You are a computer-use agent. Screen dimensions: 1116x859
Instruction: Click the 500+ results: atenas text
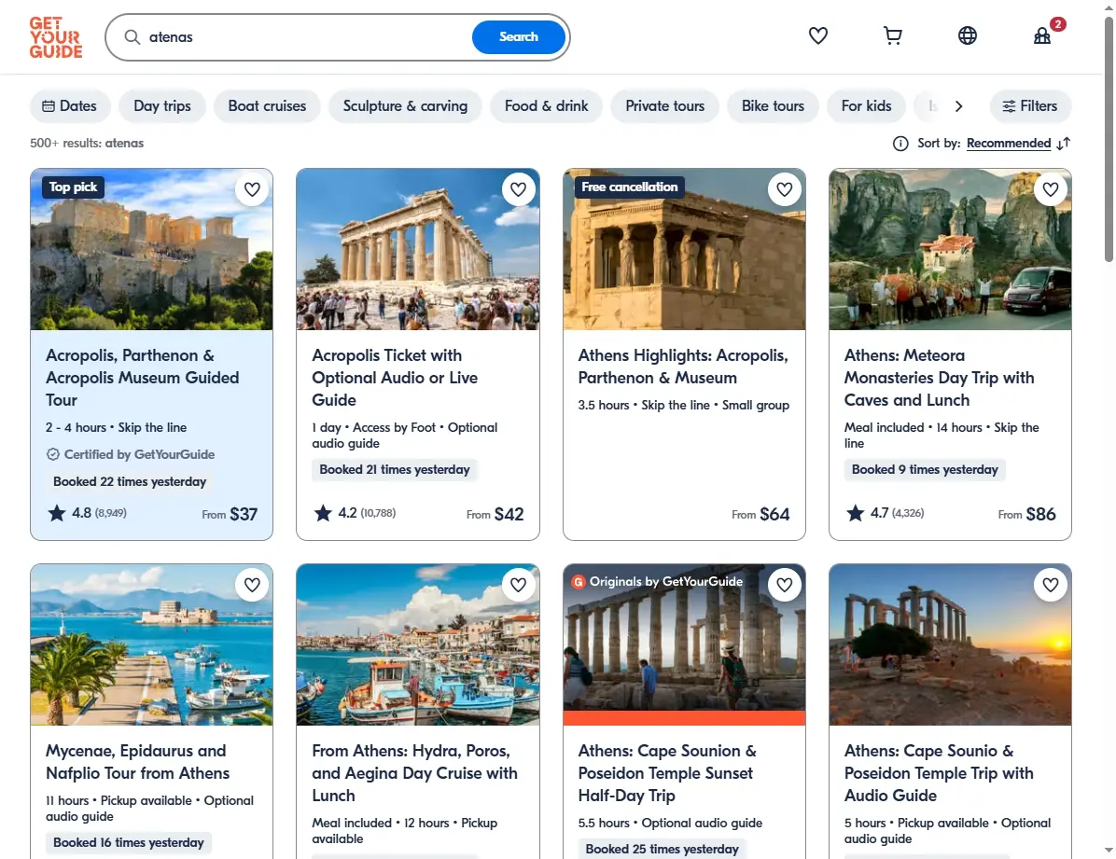click(87, 143)
